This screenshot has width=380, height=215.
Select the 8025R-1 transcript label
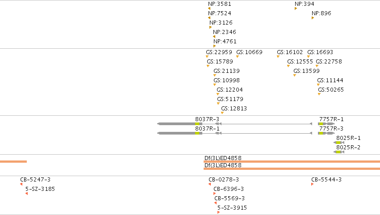348,138
